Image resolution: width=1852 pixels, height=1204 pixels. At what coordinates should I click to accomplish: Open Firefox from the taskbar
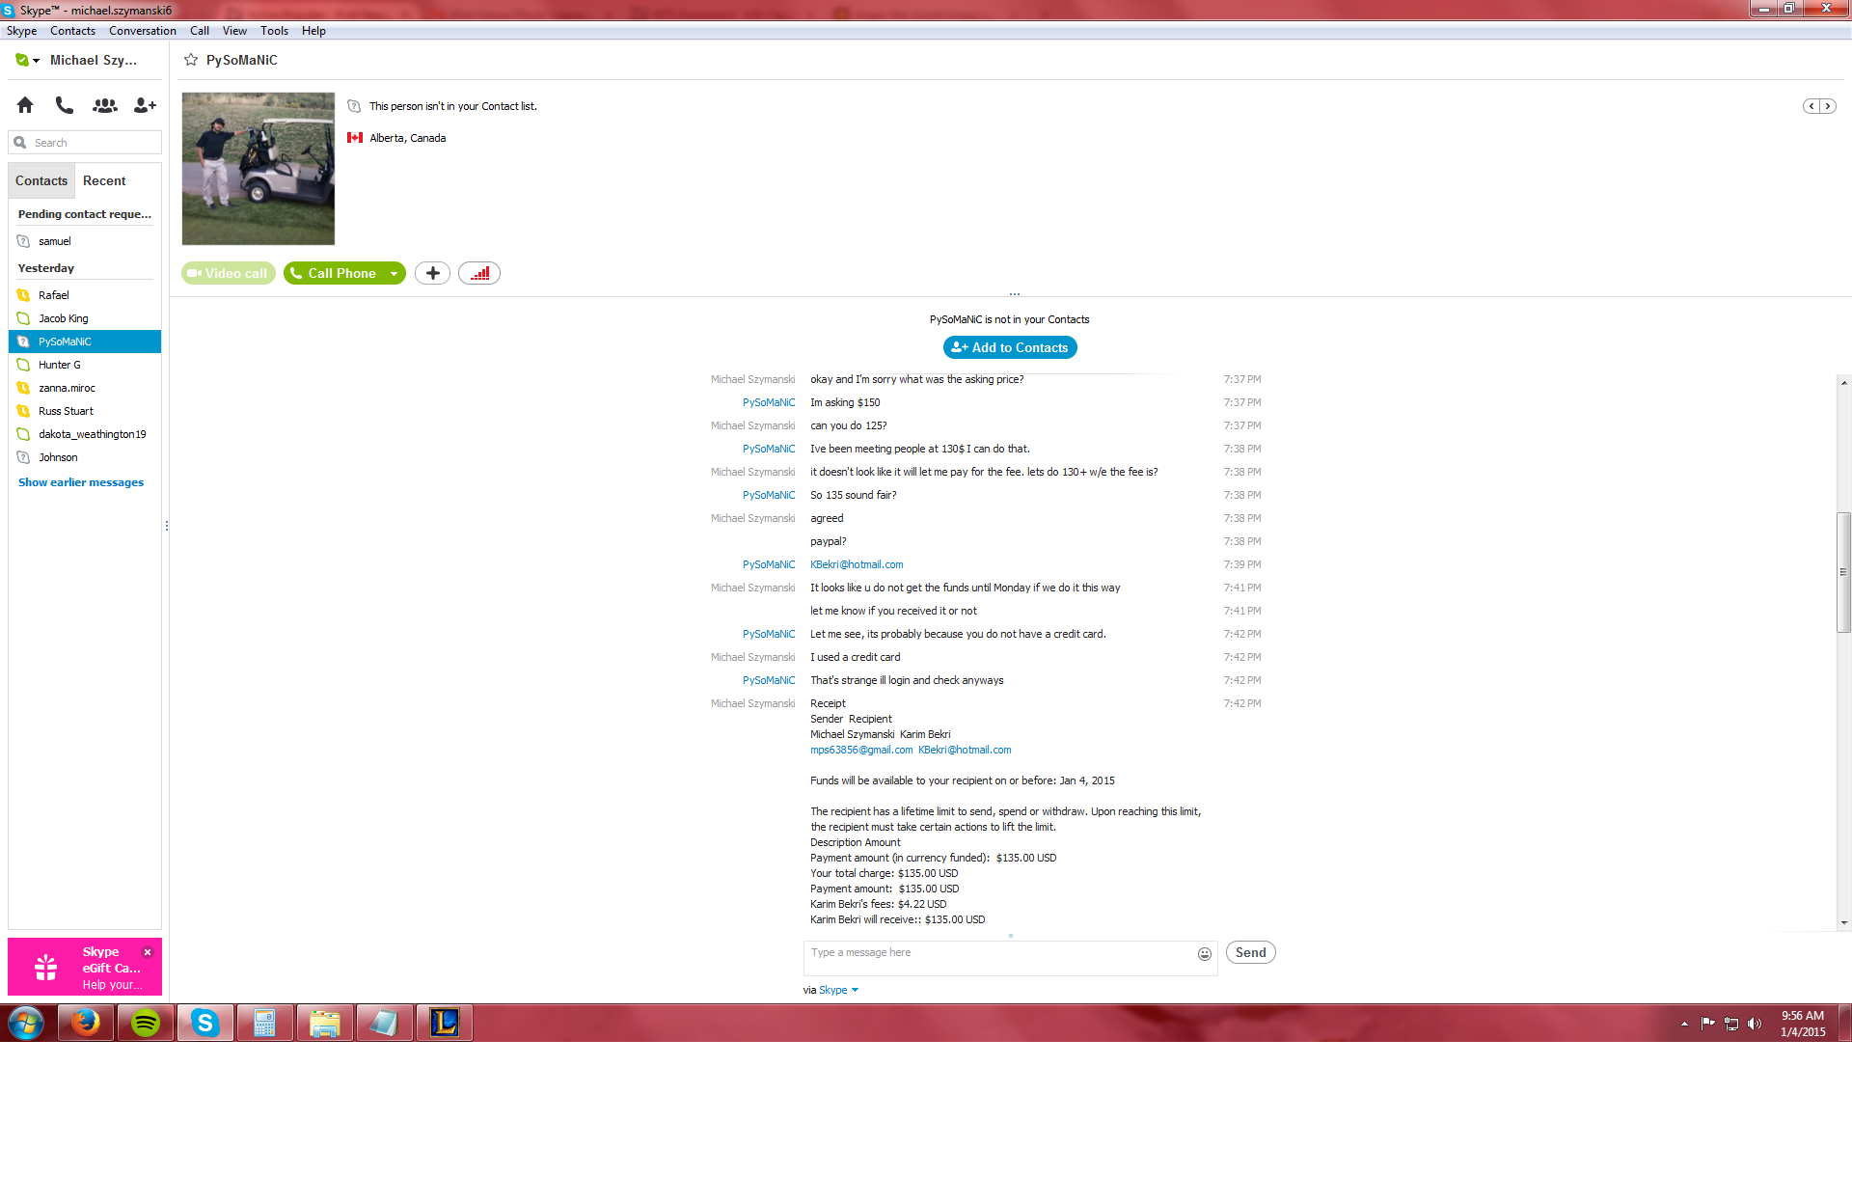click(86, 1023)
